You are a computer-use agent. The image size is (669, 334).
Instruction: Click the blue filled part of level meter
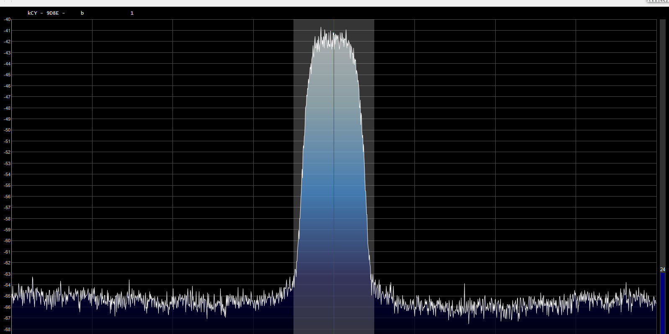[x=663, y=302]
